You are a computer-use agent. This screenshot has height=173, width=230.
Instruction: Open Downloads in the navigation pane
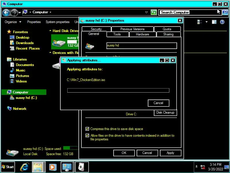click(x=25, y=43)
